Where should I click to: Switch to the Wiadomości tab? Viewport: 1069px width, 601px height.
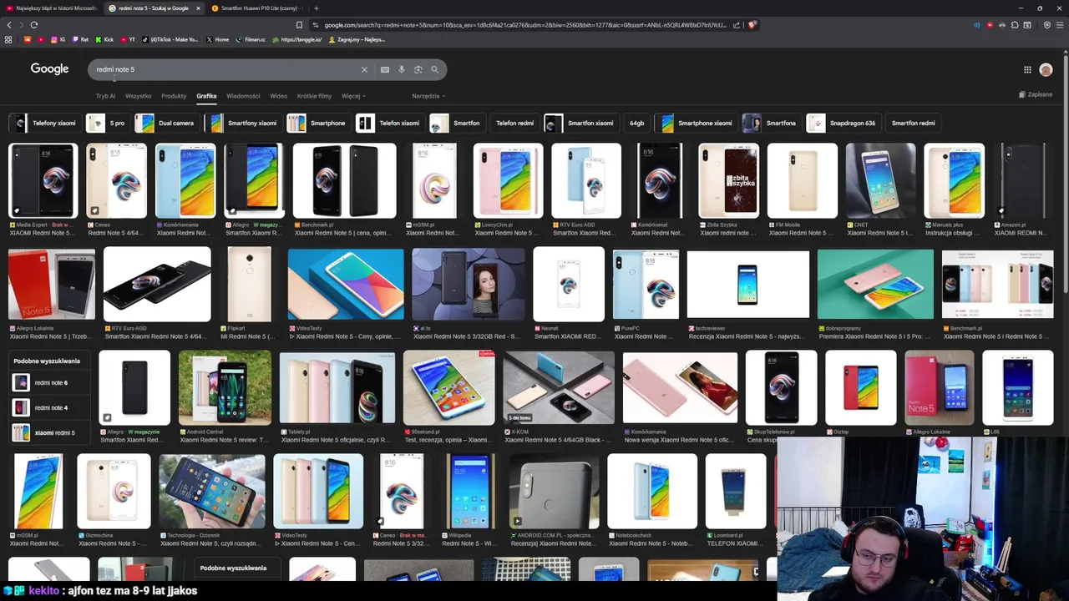(x=243, y=96)
